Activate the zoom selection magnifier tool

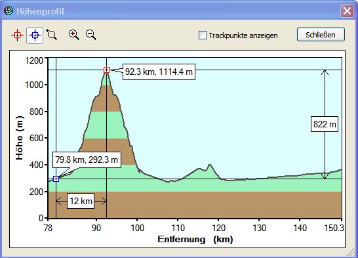click(52, 35)
